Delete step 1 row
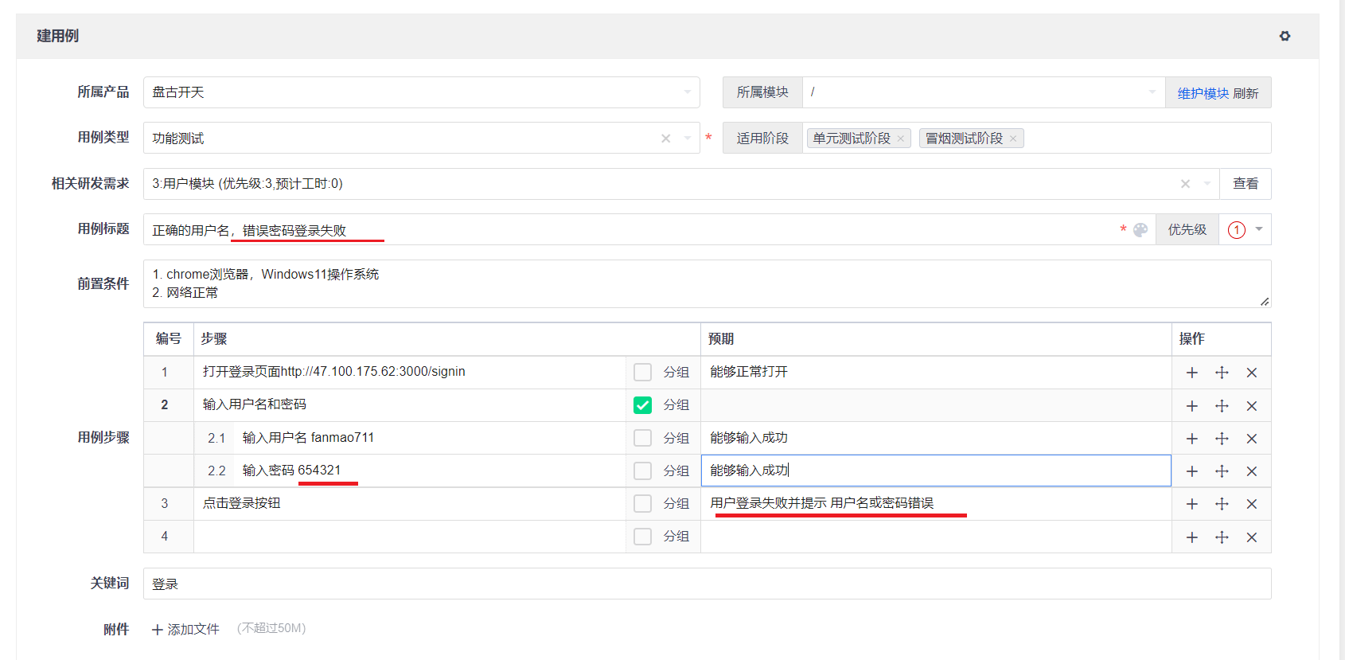The height and width of the screenshot is (660, 1345). 1252,373
